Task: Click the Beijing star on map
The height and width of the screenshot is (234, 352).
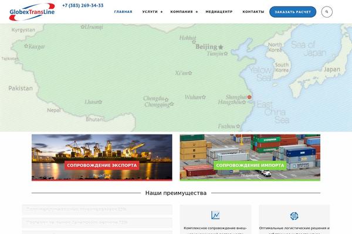Action: pos(221,47)
